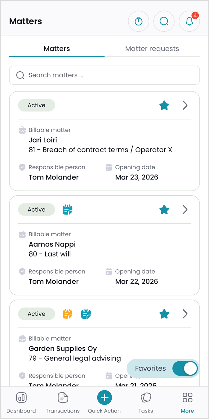Open the timer stopwatch icon
209x419 pixels.
pyautogui.click(x=139, y=21)
